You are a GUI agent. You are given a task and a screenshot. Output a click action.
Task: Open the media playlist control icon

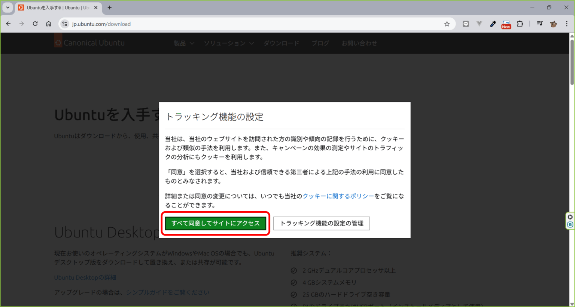(539, 24)
